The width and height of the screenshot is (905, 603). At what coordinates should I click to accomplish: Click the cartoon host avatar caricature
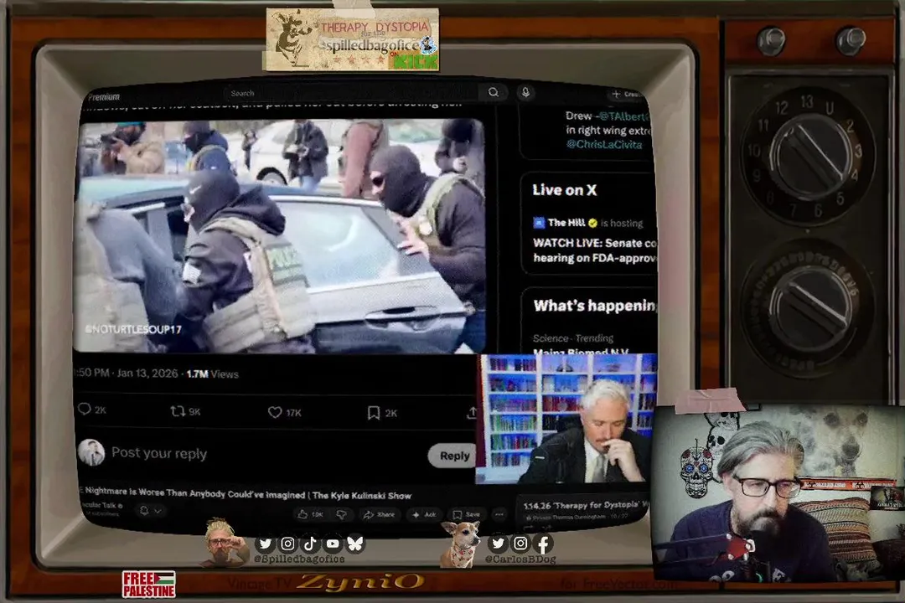pyautogui.click(x=225, y=543)
